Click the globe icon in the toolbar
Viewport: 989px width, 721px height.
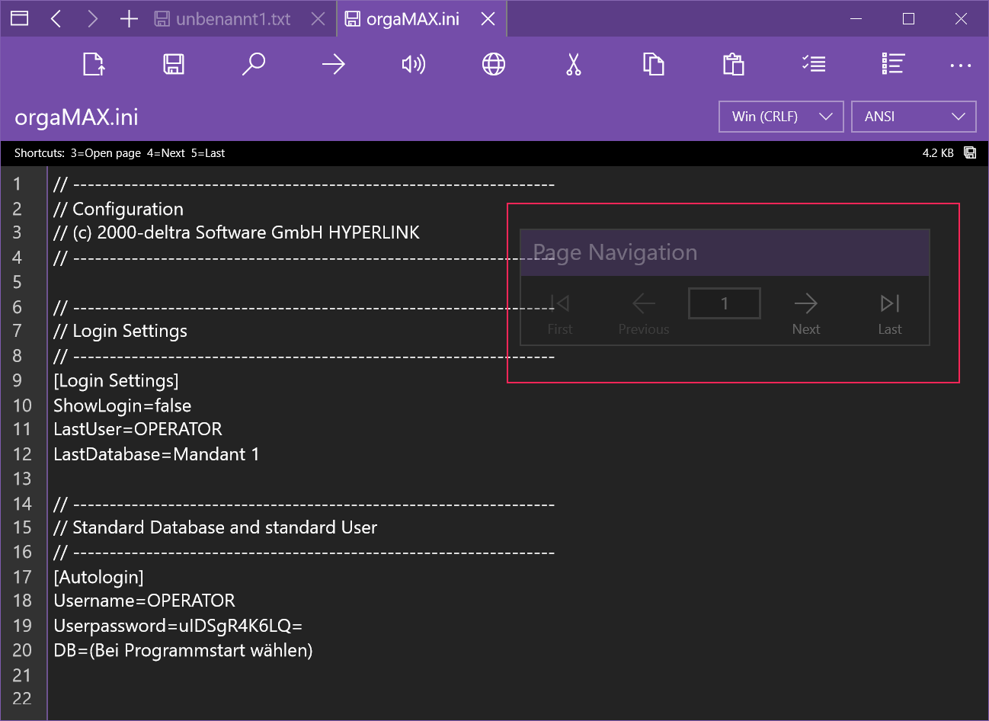494,64
